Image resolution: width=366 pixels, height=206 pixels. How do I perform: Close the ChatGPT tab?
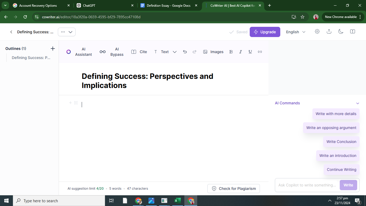tap(132, 5)
